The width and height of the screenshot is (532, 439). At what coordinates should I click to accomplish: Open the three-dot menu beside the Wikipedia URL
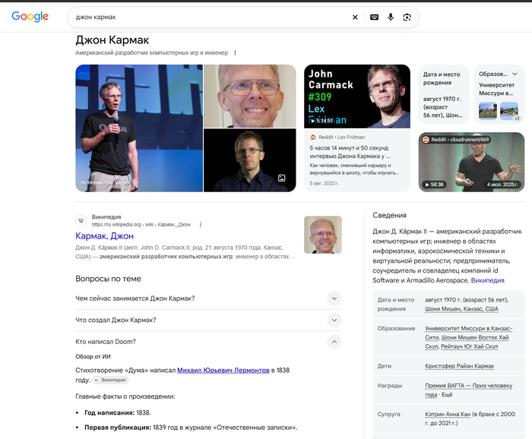tap(201, 225)
